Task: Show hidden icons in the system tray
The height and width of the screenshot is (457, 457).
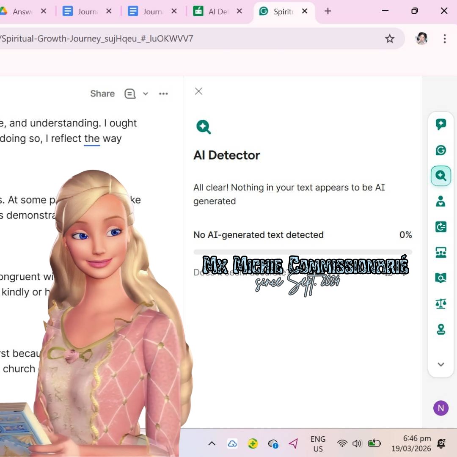Action: (212, 443)
